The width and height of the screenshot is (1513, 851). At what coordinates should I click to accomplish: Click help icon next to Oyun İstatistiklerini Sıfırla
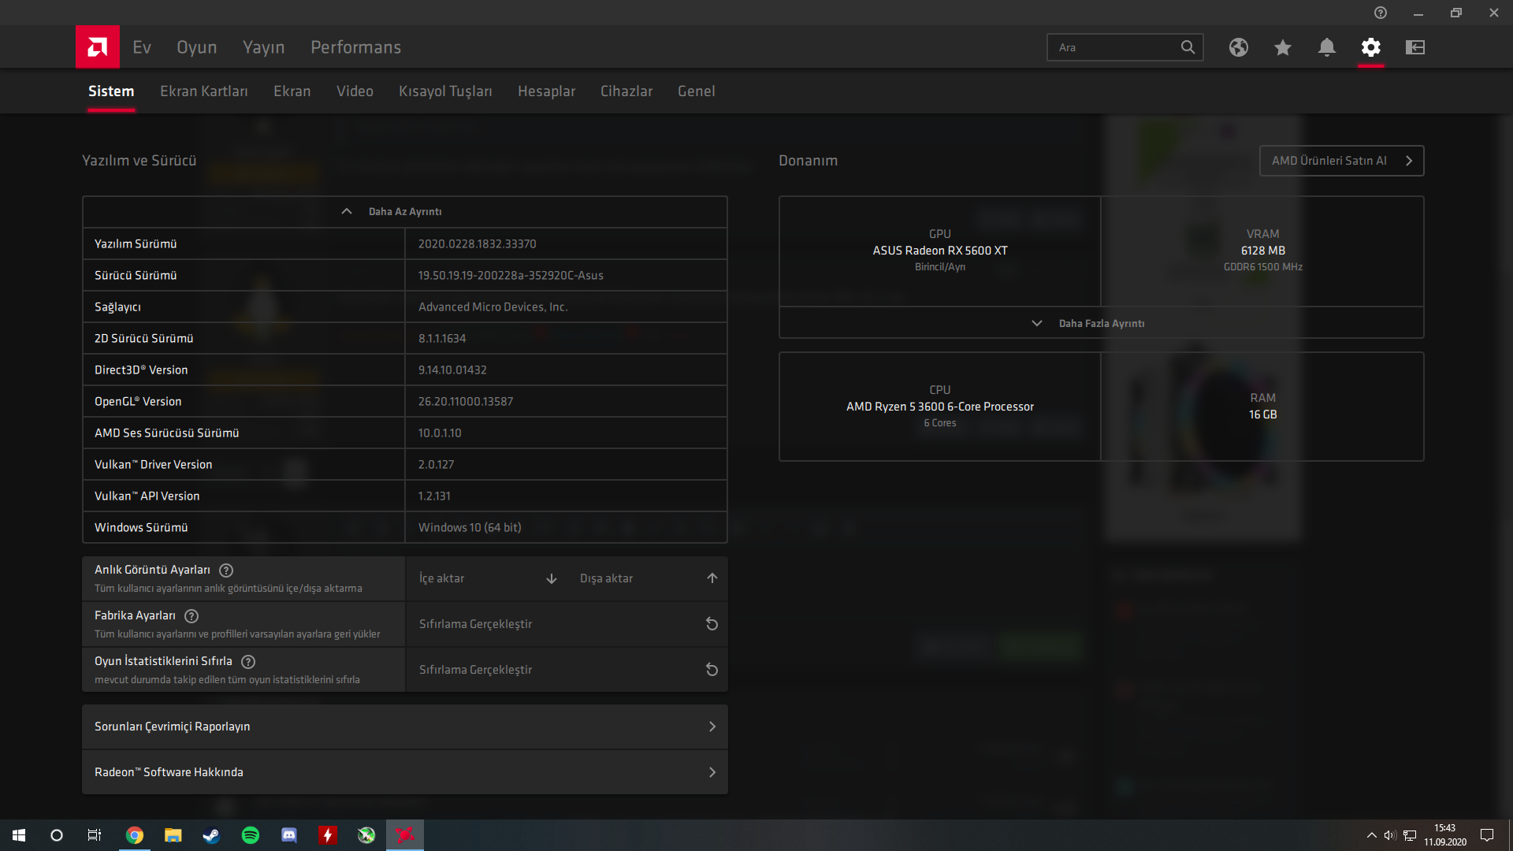[x=248, y=662]
